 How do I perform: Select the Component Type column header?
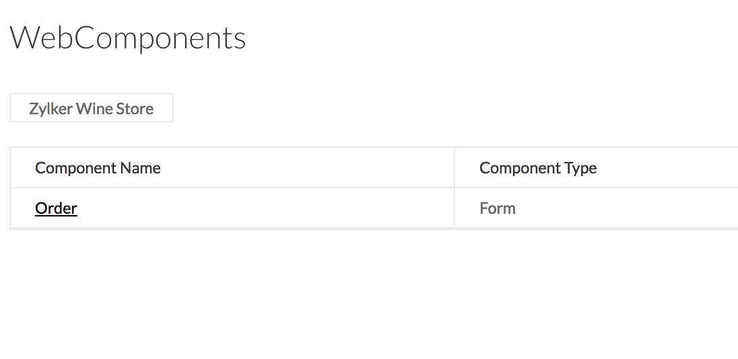(538, 168)
